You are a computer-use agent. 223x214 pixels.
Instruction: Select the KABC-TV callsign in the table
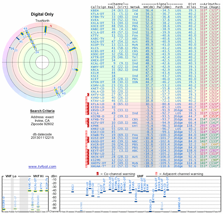pos(98,38)
